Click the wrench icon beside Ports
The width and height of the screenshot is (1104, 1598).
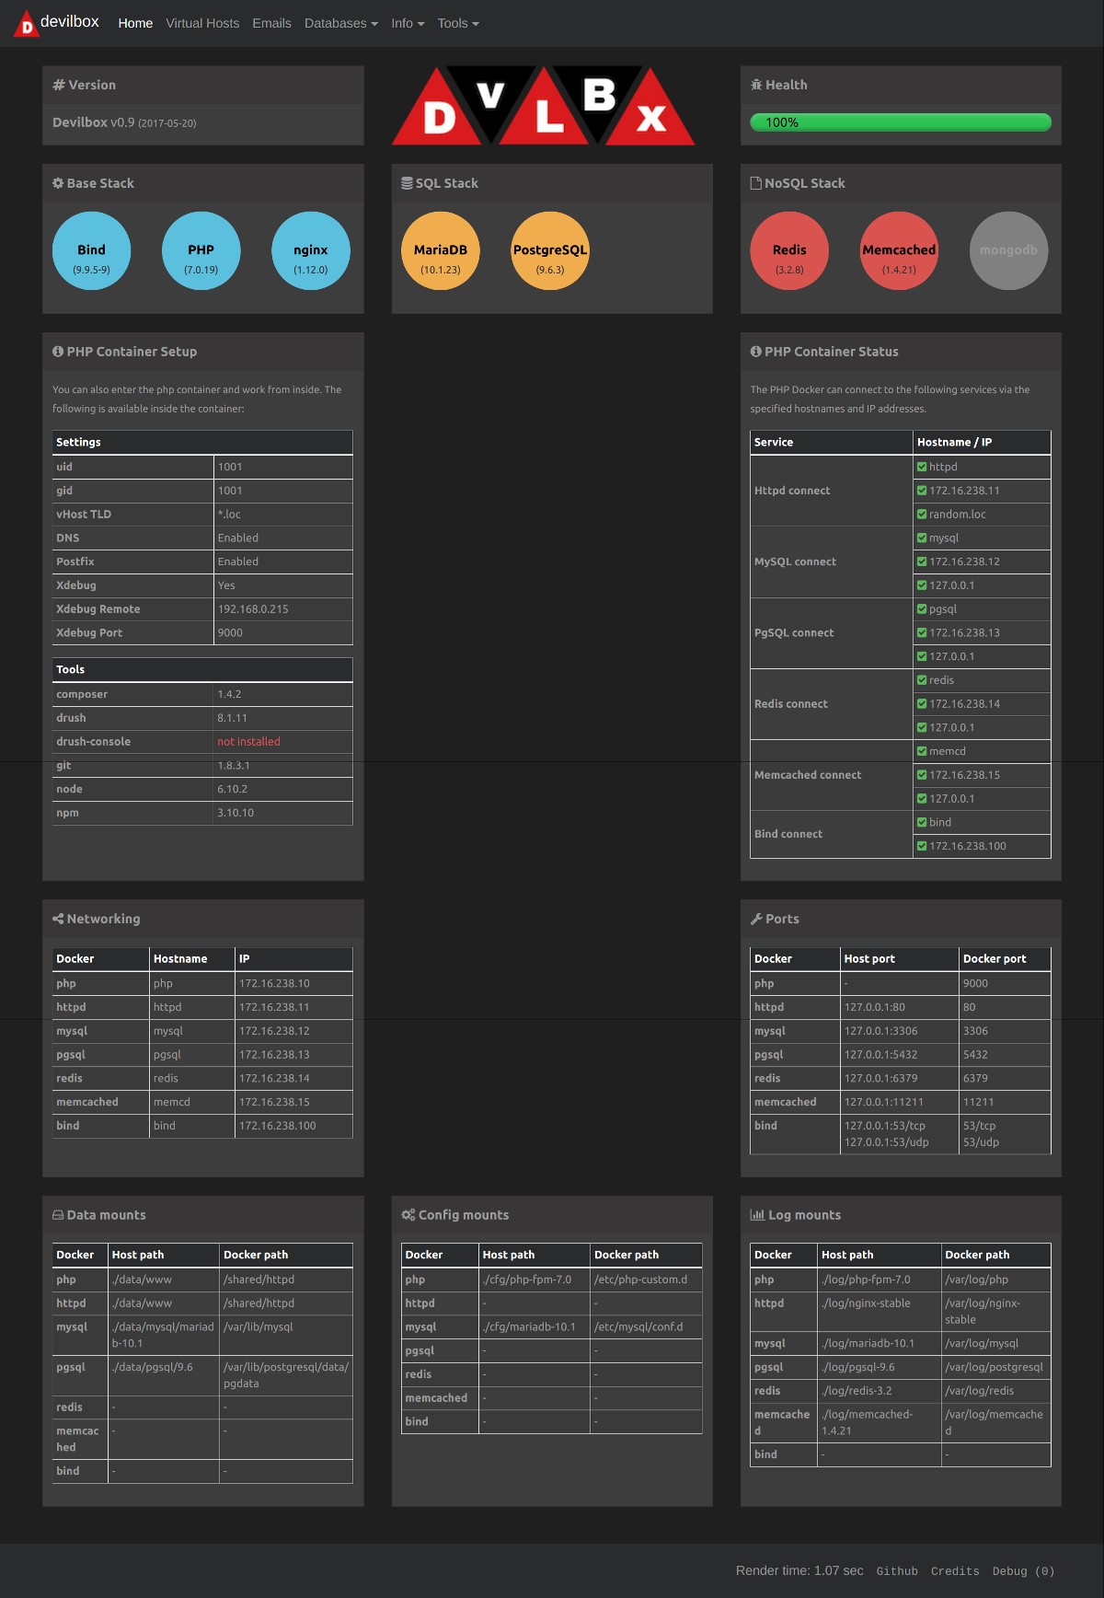point(756,919)
